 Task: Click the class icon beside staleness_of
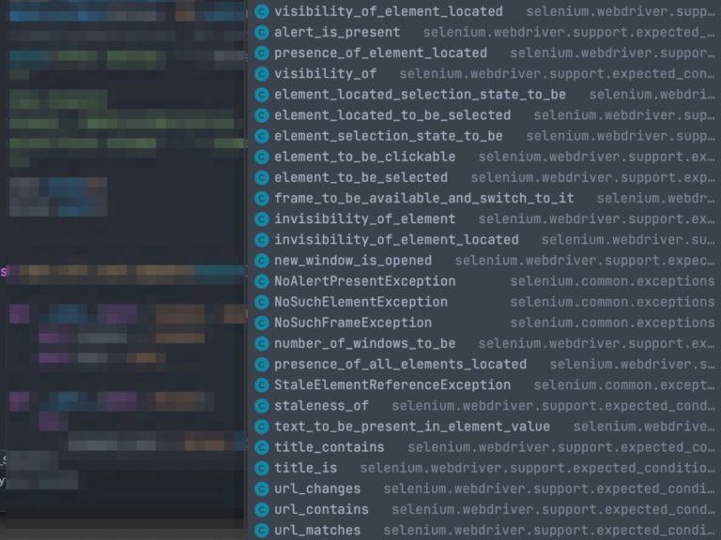pyautogui.click(x=262, y=406)
